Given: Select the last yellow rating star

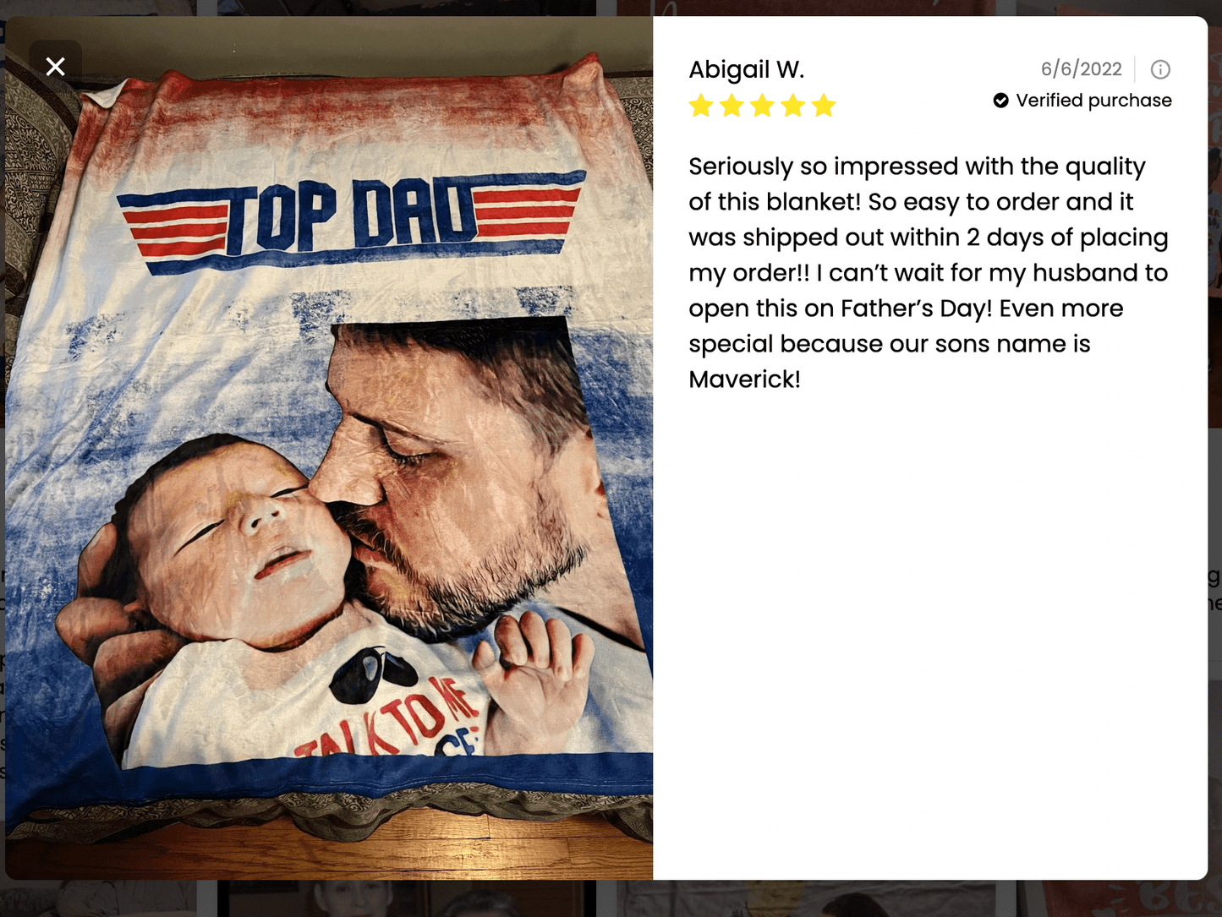Looking at the screenshot, I should pyautogui.click(x=823, y=106).
